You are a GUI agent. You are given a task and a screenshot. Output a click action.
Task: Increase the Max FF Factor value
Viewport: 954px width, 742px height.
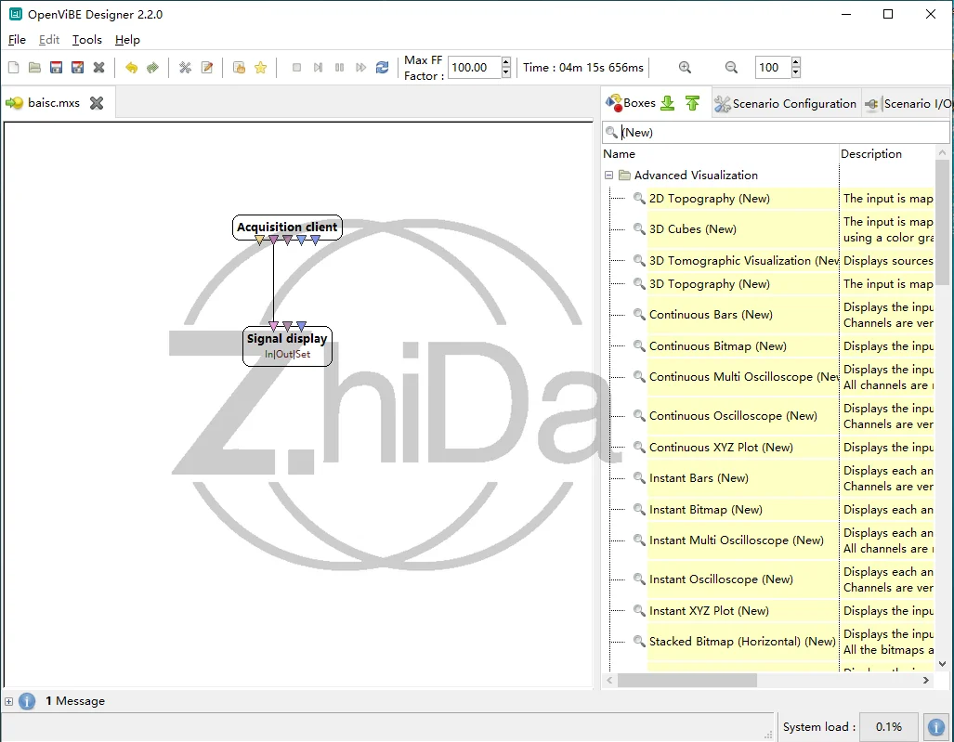click(505, 62)
